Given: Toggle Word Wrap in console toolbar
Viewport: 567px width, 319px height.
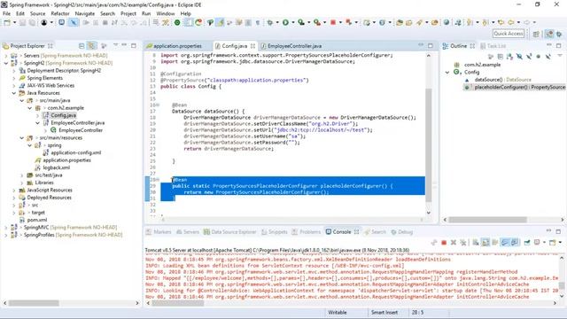Looking at the screenshot, I should 494,242.
